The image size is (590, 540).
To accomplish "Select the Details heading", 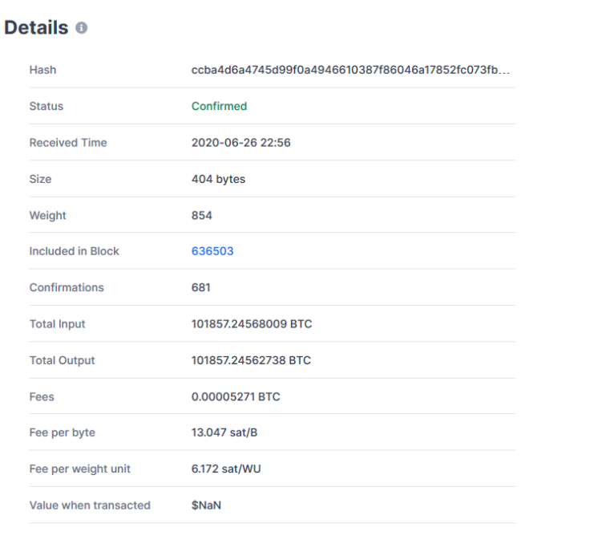I will (36, 28).
